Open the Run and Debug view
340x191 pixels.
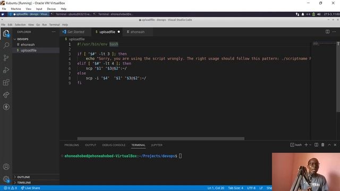coord(6,70)
